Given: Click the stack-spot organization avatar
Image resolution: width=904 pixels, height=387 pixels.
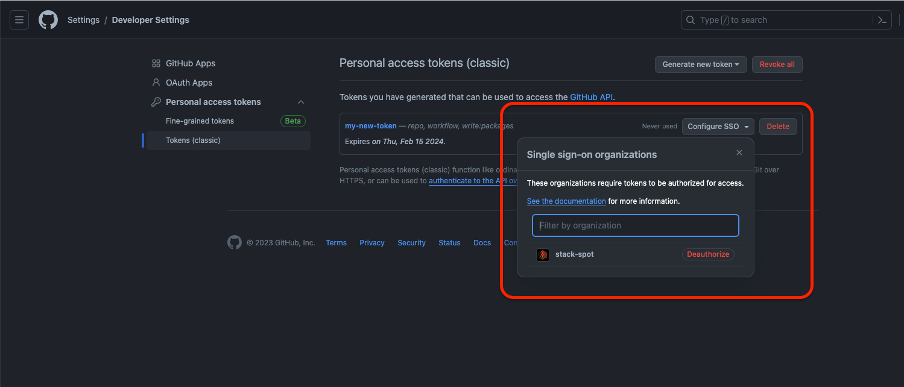Looking at the screenshot, I should point(542,254).
